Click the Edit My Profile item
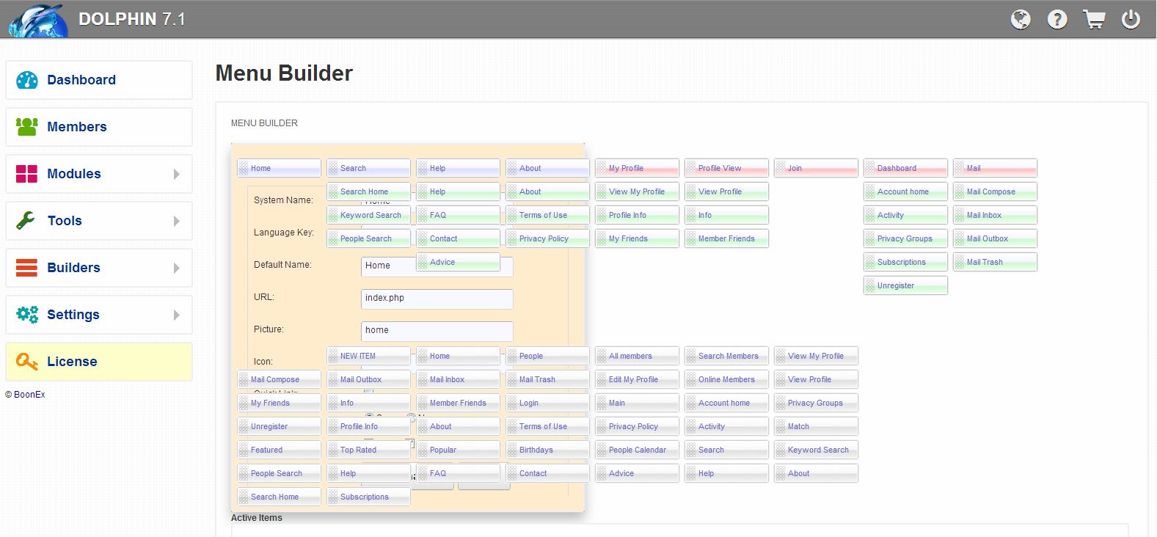1157x537 pixels. click(637, 379)
